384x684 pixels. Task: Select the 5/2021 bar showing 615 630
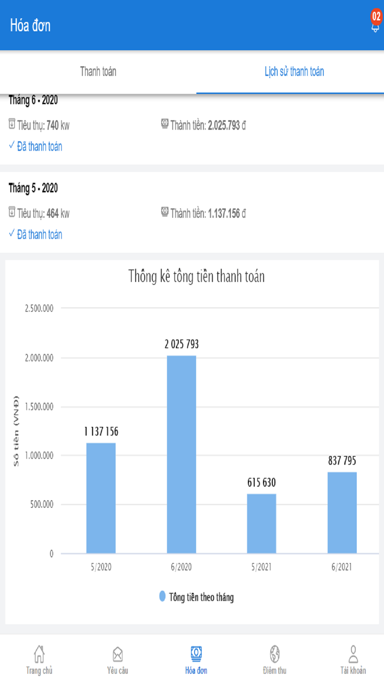[262, 523]
